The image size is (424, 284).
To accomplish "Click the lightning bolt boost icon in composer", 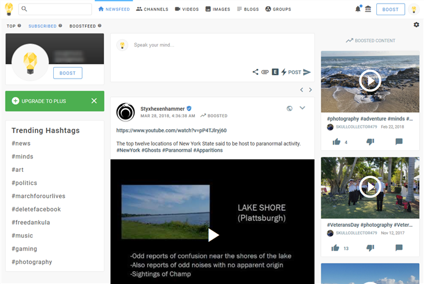I will [283, 72].
